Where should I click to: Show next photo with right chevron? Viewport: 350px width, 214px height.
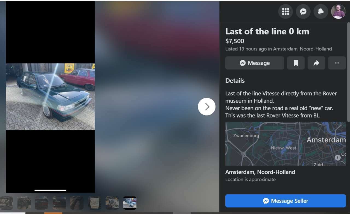tap(207, 107)
